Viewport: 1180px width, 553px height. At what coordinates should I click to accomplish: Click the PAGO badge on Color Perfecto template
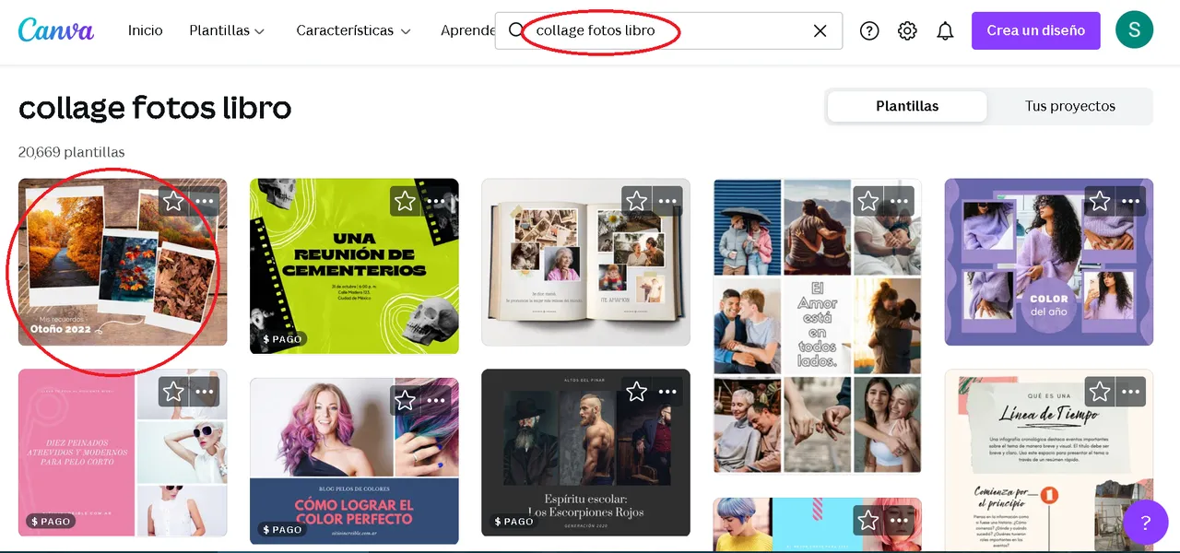282,530
